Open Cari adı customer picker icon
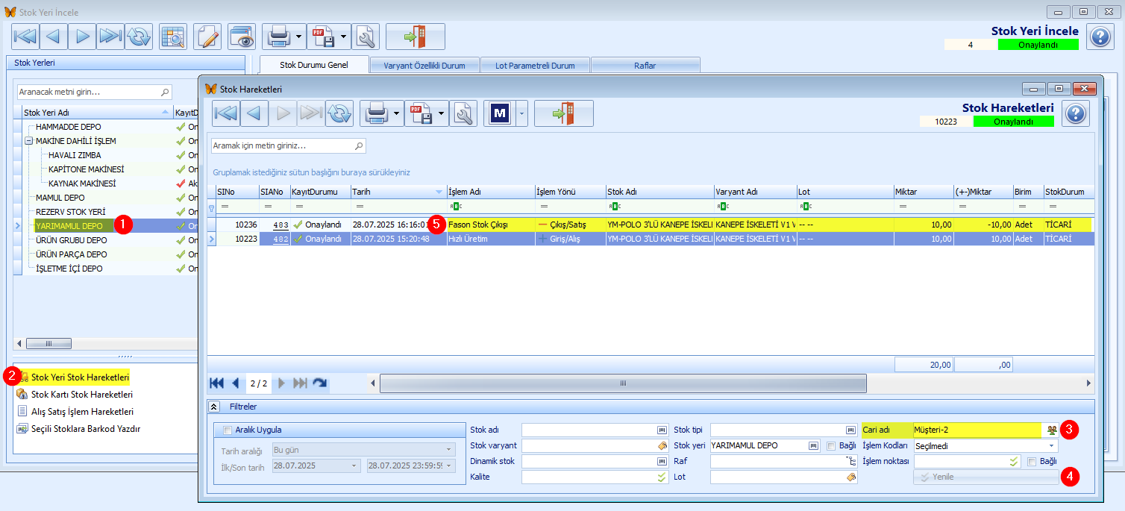1125x511 pixels. point(1051,430)
